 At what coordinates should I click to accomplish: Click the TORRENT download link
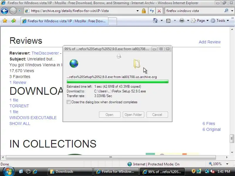point(19,106)
